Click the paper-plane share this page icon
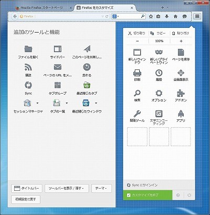The width and height of the screenshot is (210, 215). 87,49
